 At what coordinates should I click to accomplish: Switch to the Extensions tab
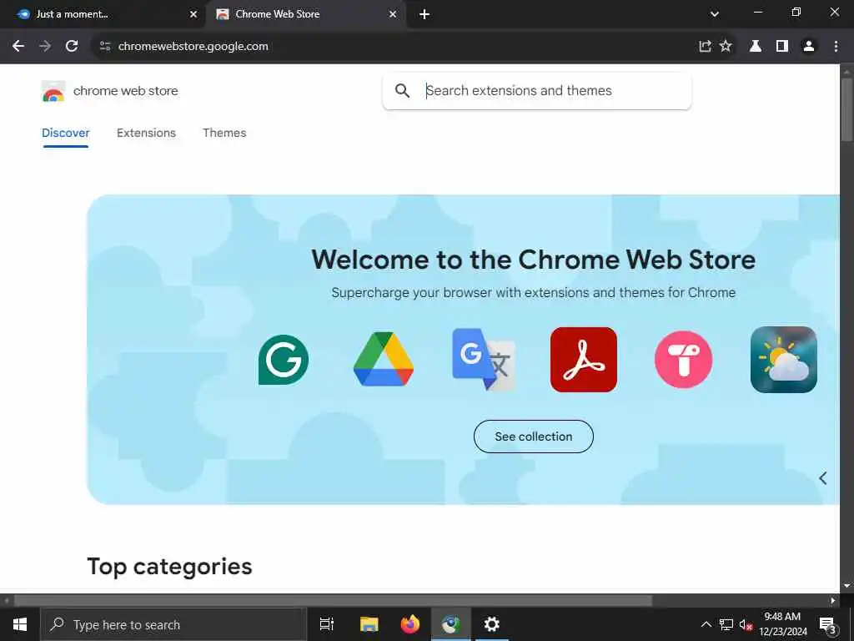click(147, 133)
